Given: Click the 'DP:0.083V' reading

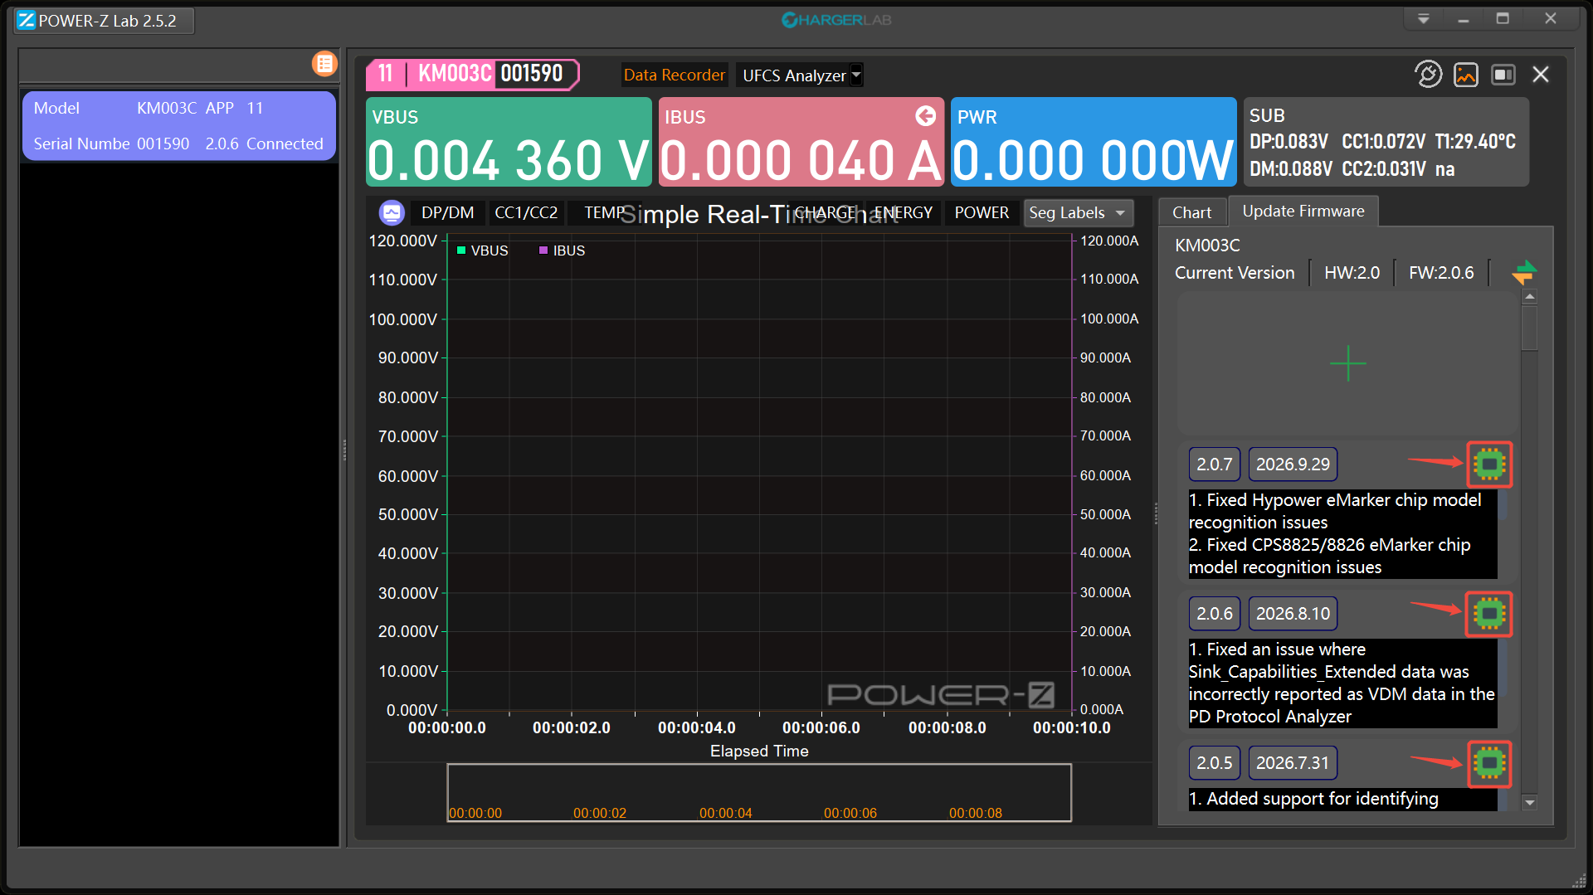Looking at the screenshot, I should [x=1289, y=142].
